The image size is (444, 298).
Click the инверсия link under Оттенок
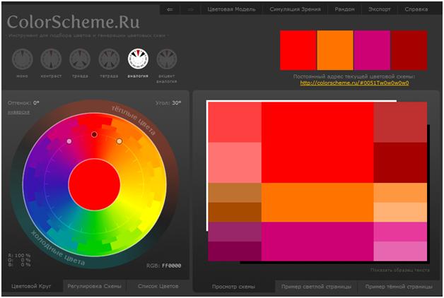coord(18,112)
